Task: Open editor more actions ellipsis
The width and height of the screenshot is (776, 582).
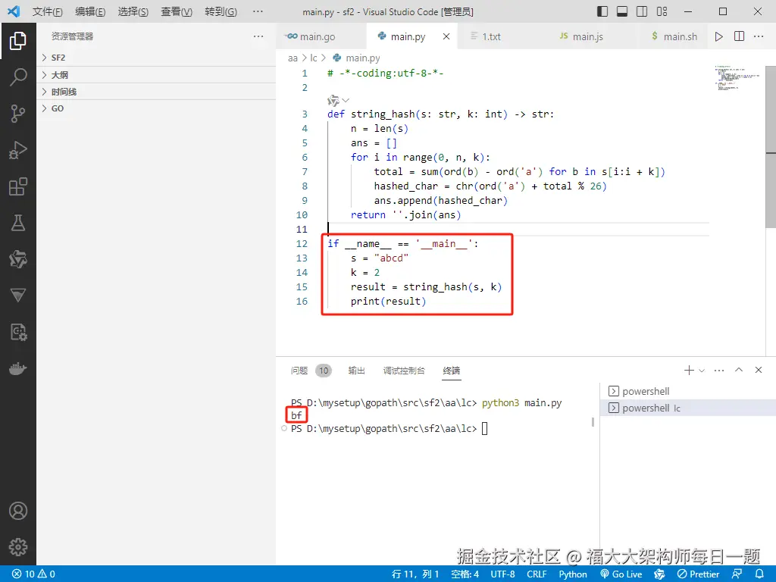Action: (759, 36)
